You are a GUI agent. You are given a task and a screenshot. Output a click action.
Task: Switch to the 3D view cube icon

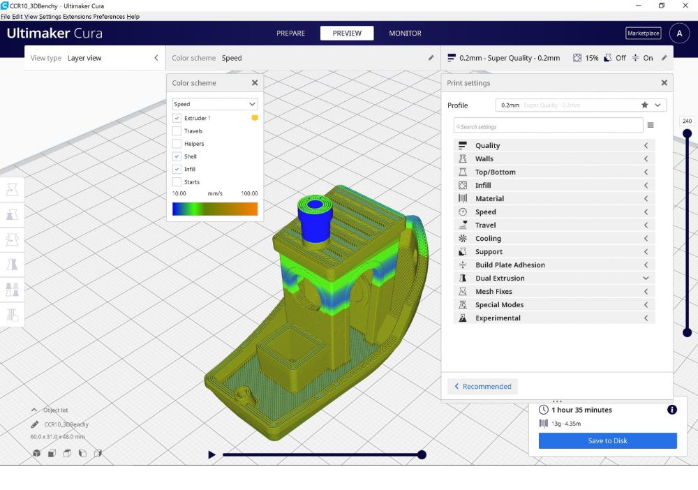(x=36, y=453)
